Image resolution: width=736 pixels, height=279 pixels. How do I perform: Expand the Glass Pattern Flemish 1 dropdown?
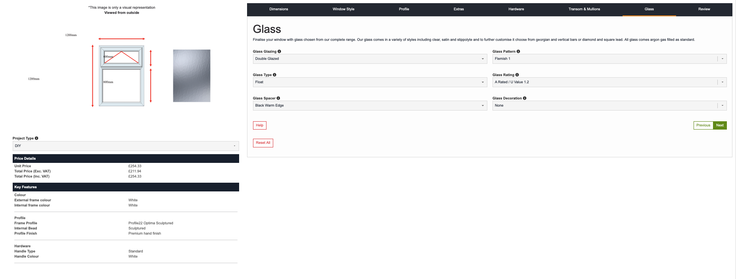[609, 59]
